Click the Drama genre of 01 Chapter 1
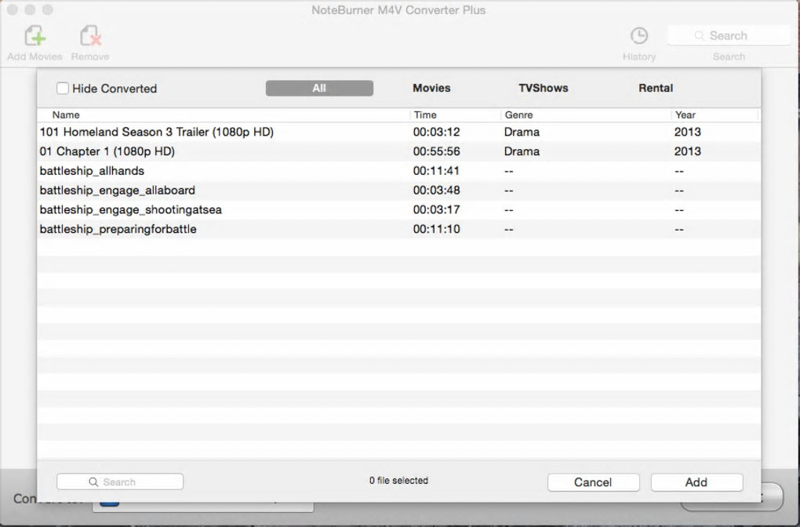Screen dimensions: 800x527 (522, 151)
